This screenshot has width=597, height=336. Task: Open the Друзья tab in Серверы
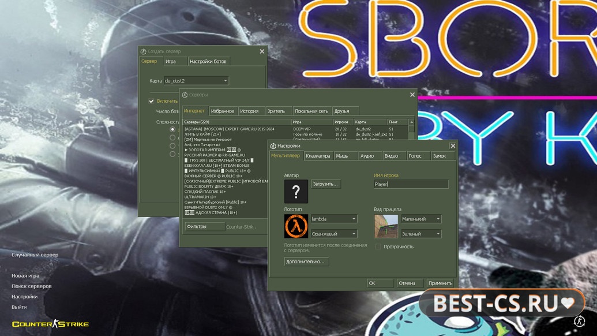[345, 111]
